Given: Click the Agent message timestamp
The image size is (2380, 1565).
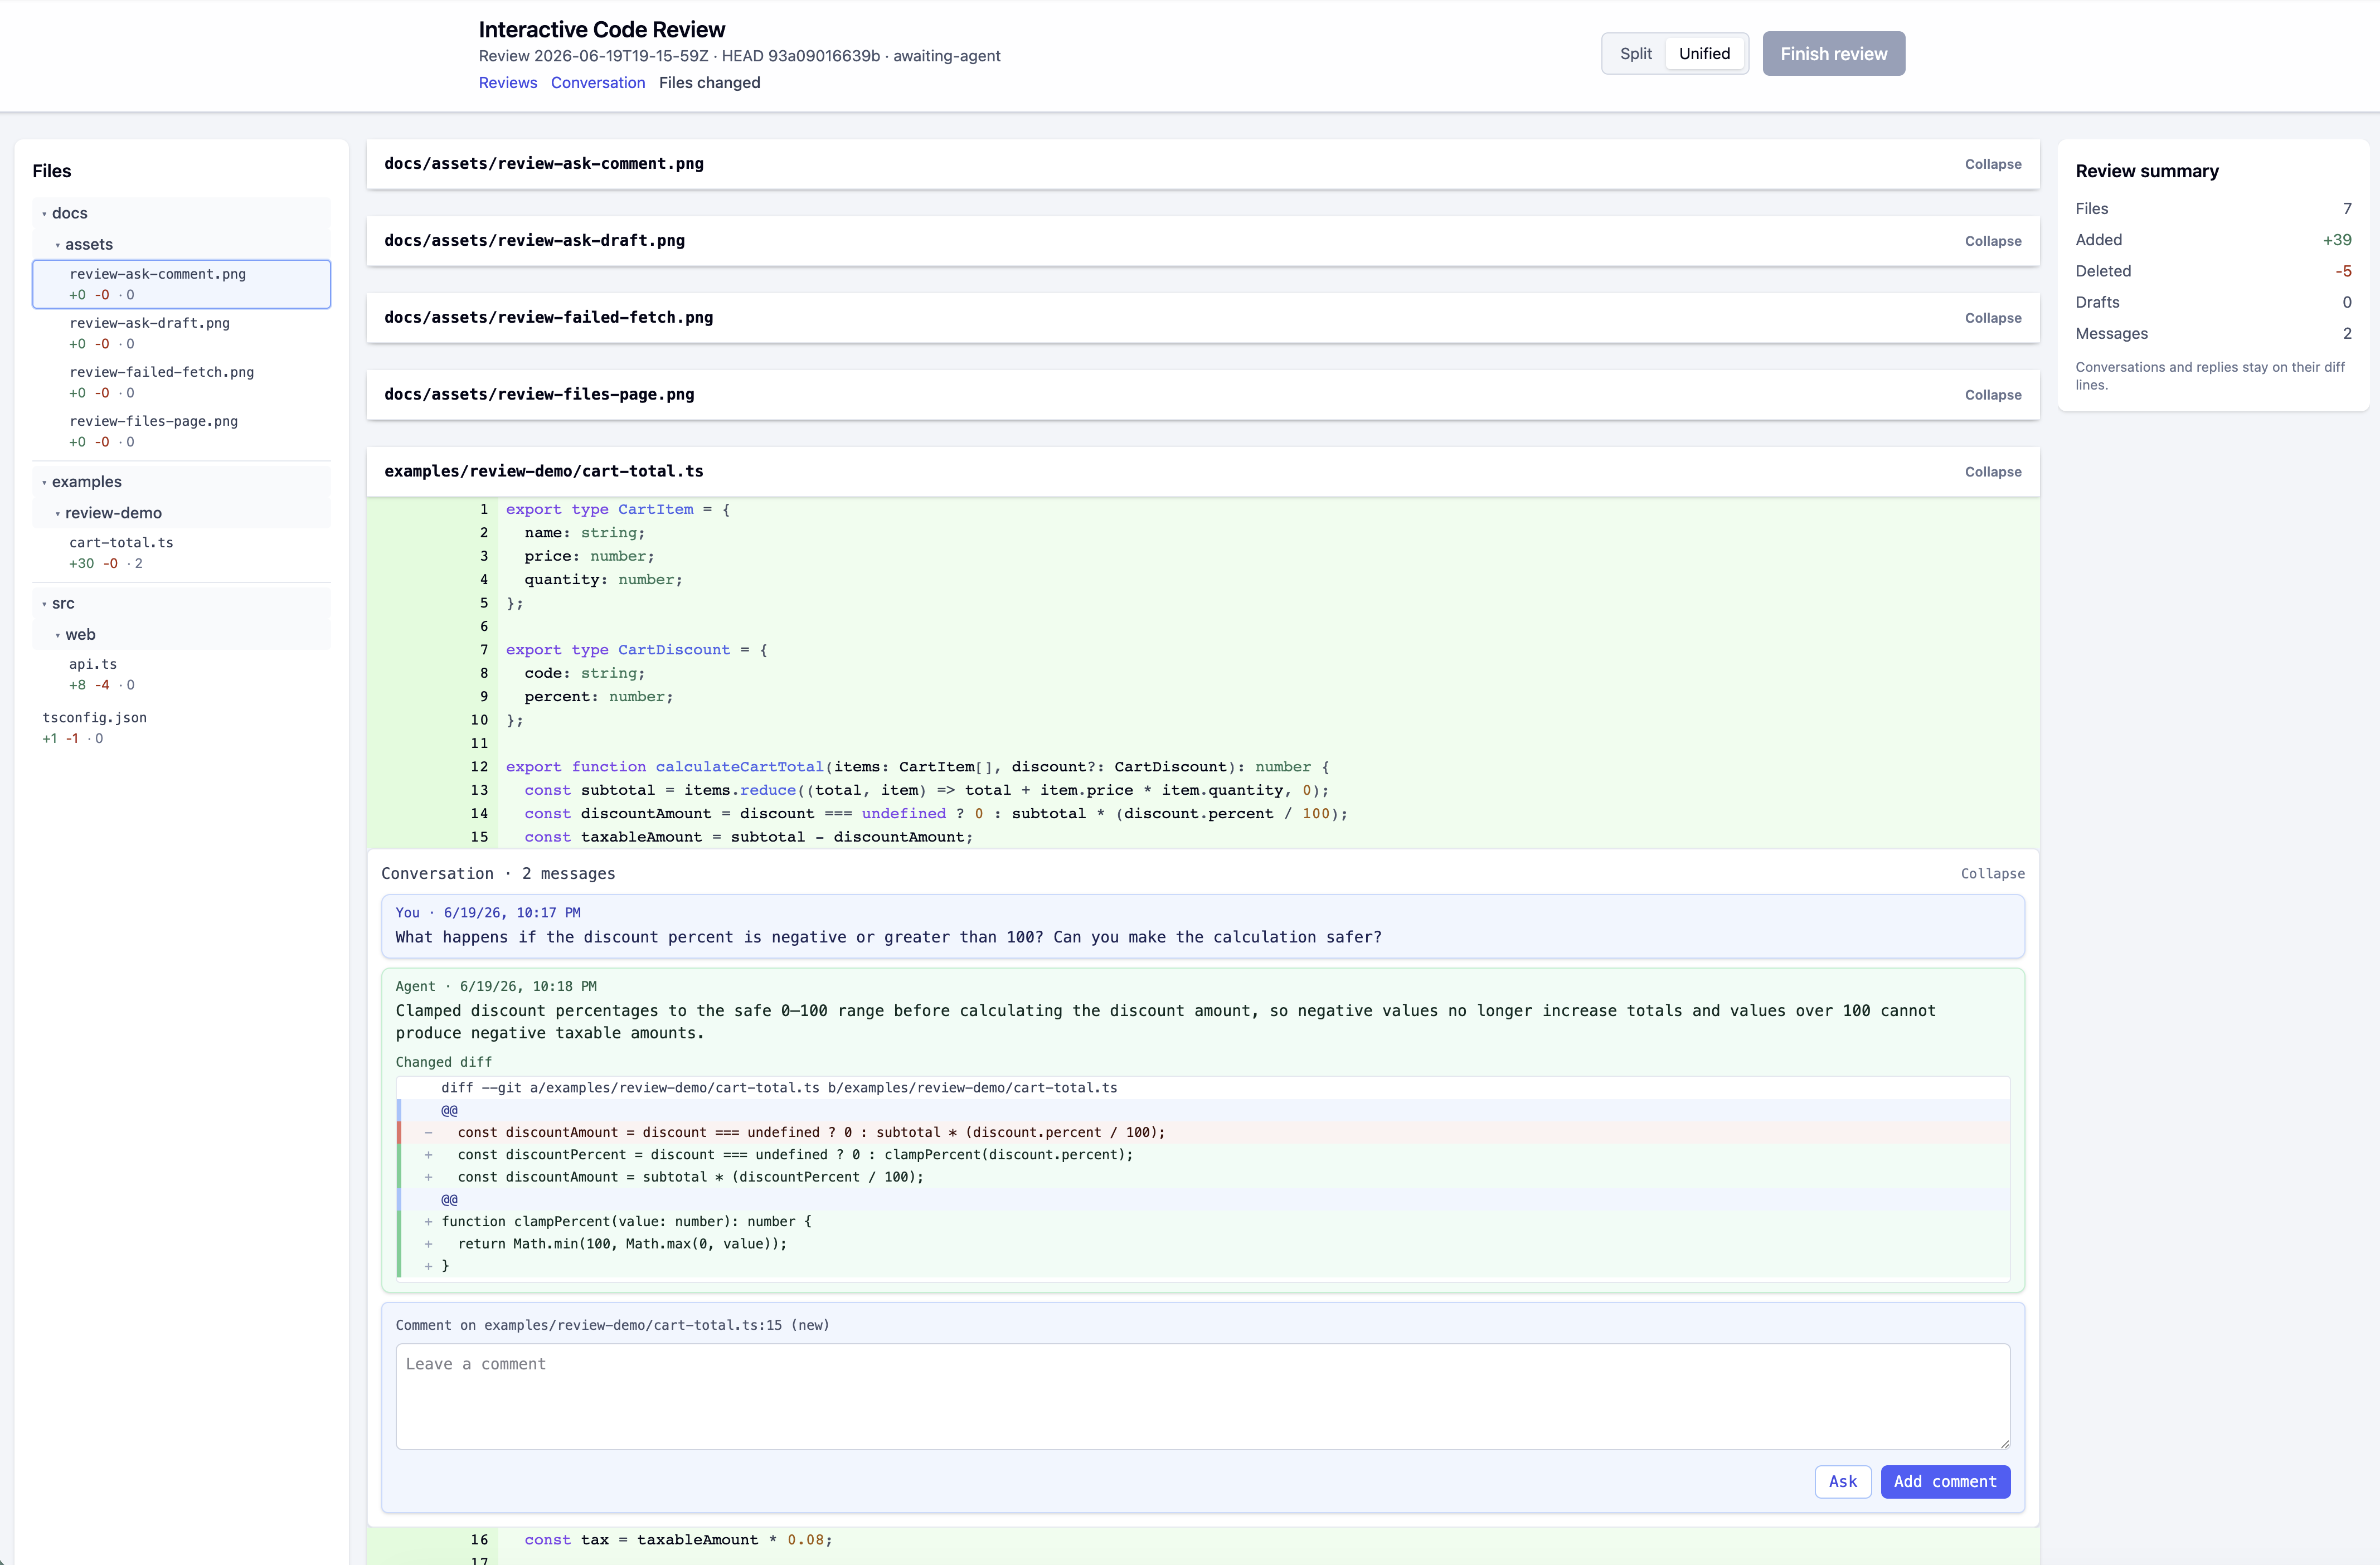Looking at the screenshot, I should [528, 987].
